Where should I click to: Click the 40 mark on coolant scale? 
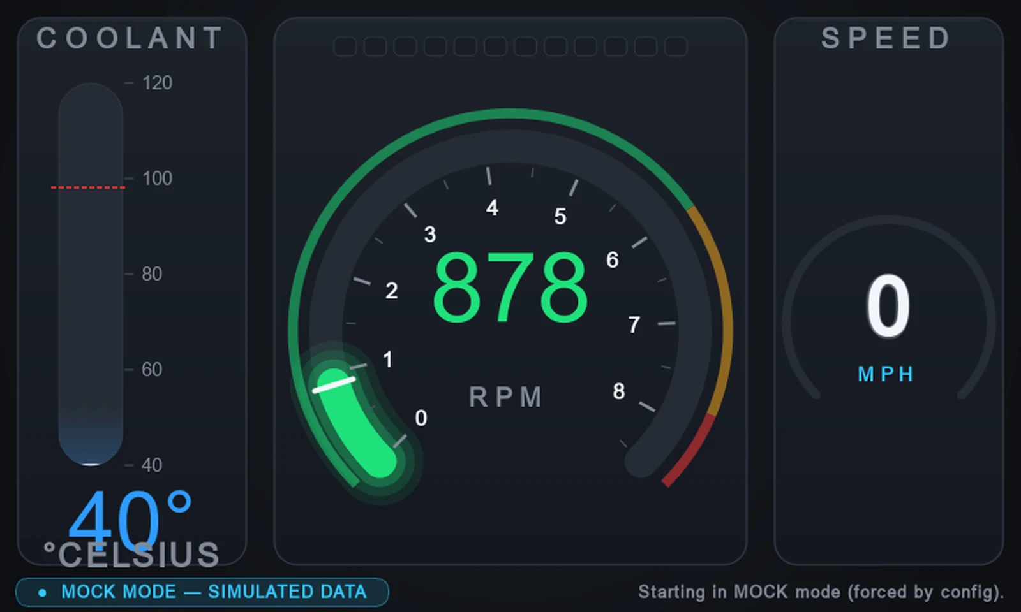pos(152,465)
